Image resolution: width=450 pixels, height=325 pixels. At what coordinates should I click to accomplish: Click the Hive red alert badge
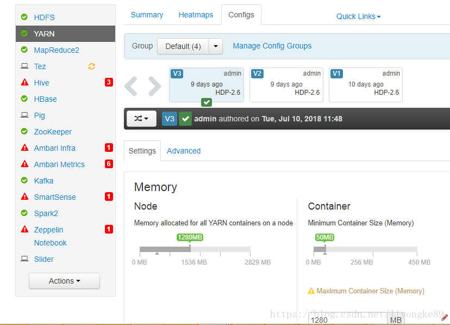click(x=109, y=82)
